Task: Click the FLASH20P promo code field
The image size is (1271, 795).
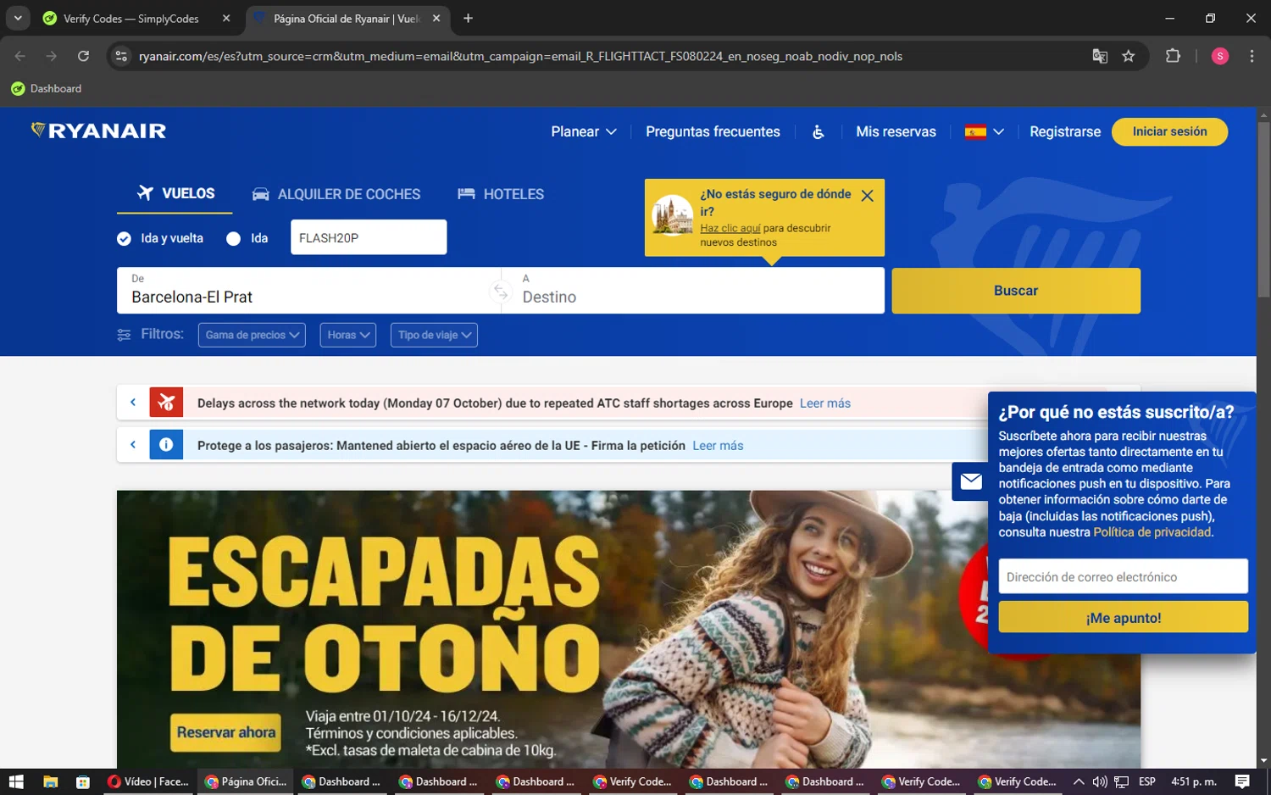Action: (x=369, y=237)
